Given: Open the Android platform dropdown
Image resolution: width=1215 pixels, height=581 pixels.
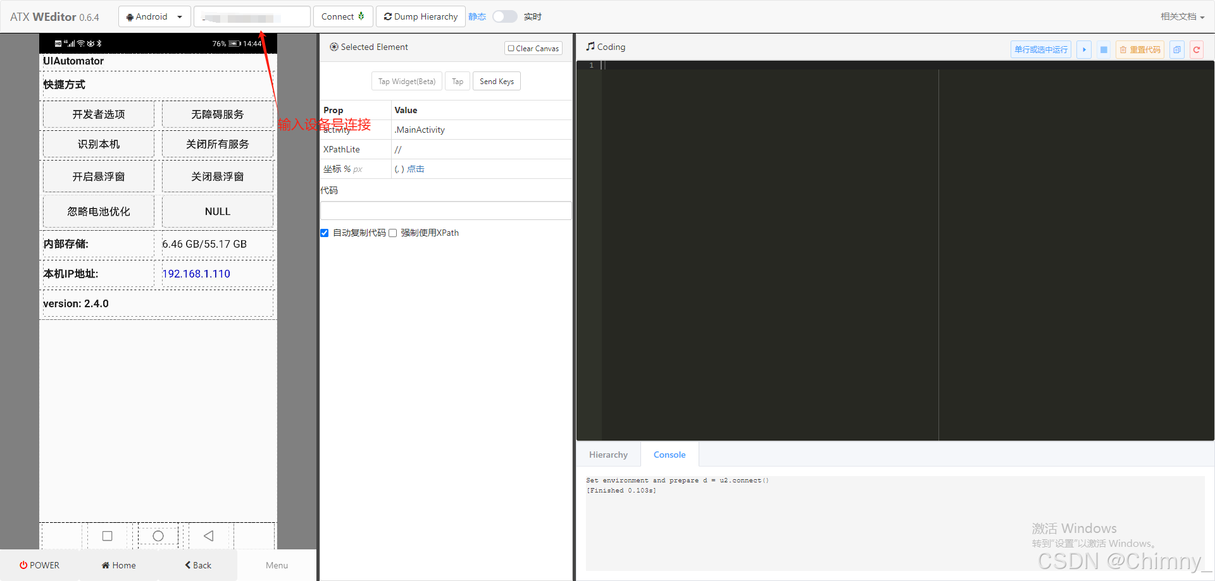Looking at the screenshot, I should (154, 16).
